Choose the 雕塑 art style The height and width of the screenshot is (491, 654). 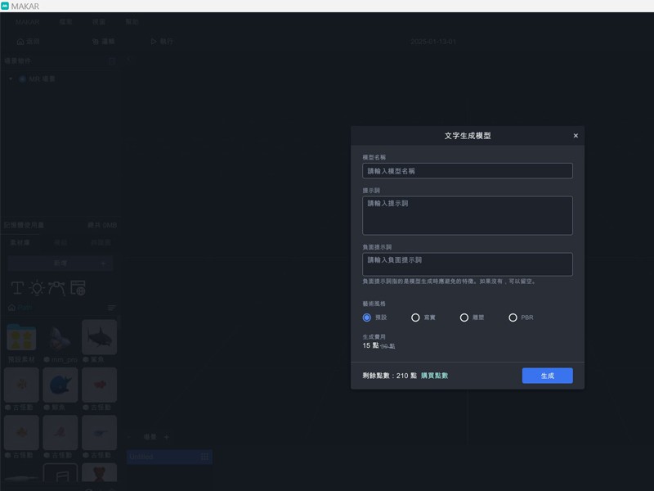pyautogui.click(x=464, y=318)
